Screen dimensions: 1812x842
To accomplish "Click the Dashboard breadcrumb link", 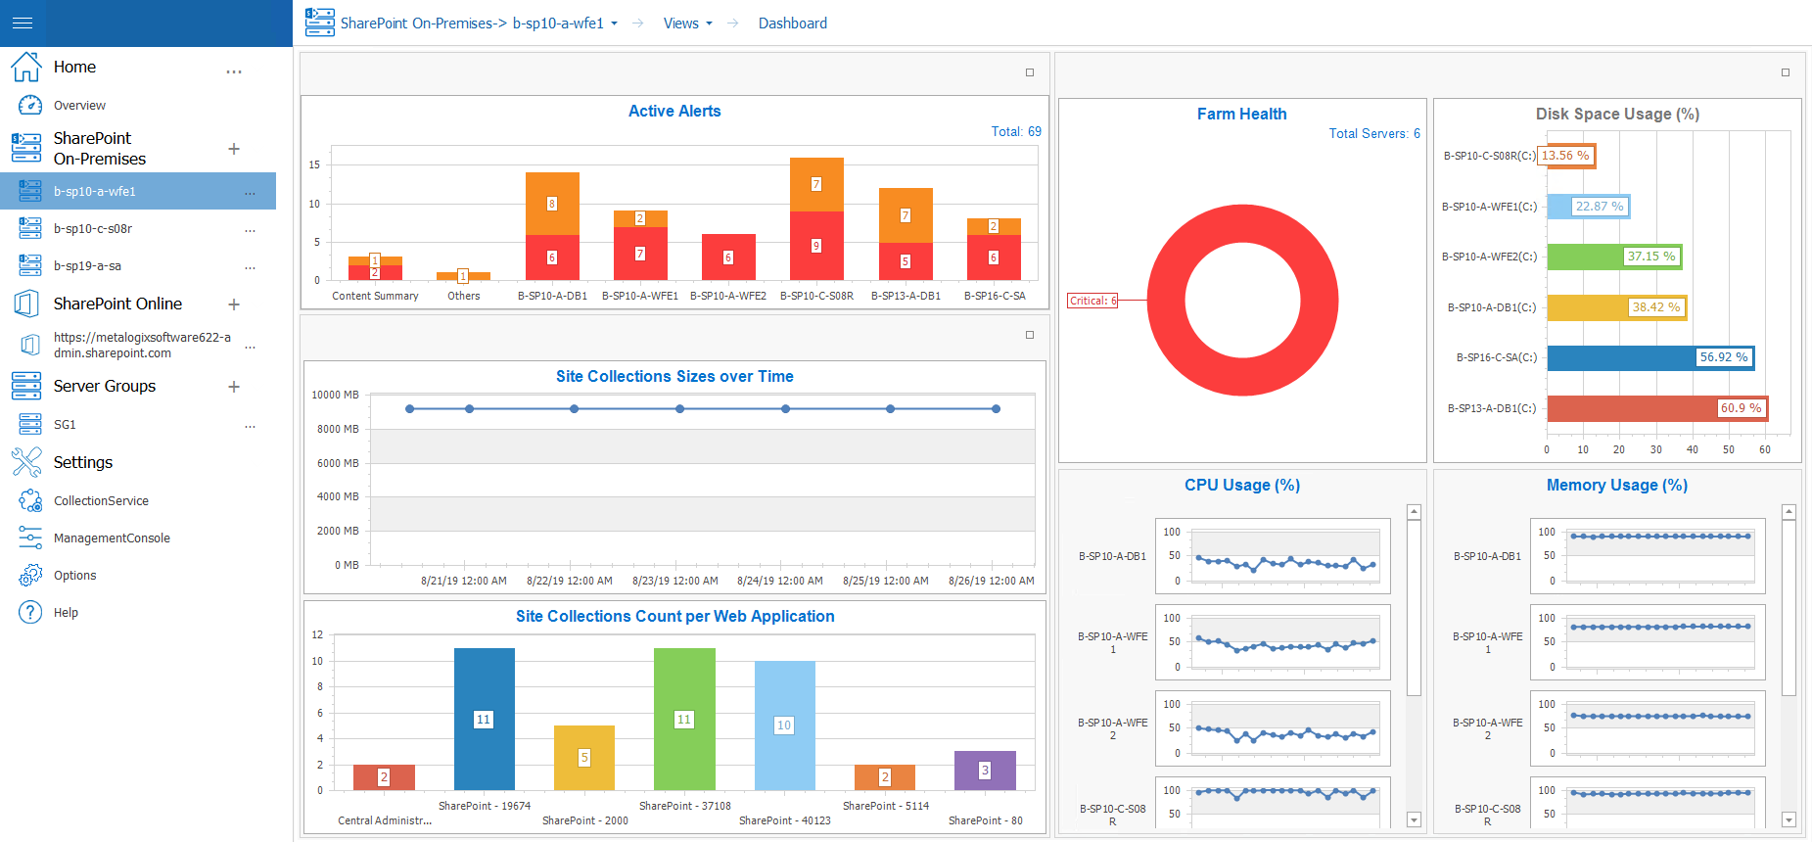I will (x=792, y=23).
